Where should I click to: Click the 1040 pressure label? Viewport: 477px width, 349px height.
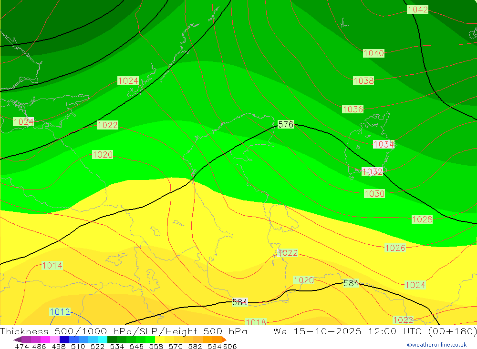[x=374, y=53]
